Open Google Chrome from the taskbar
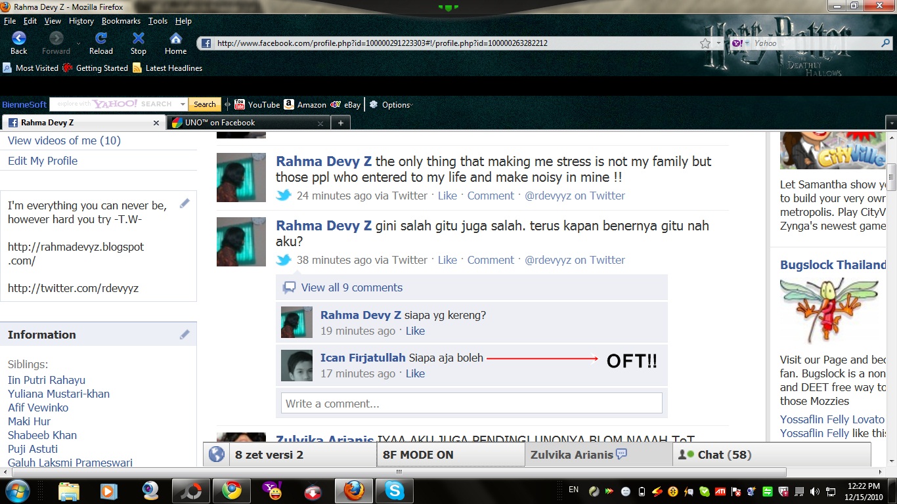897x504 pixels. 231,490
